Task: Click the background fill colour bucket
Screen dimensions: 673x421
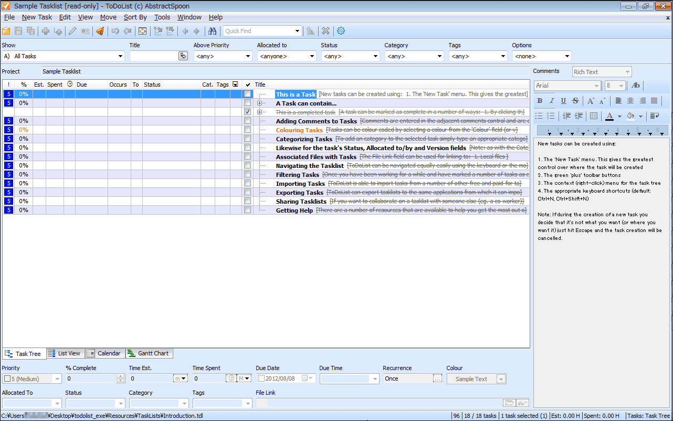Action: pos(630,115)
